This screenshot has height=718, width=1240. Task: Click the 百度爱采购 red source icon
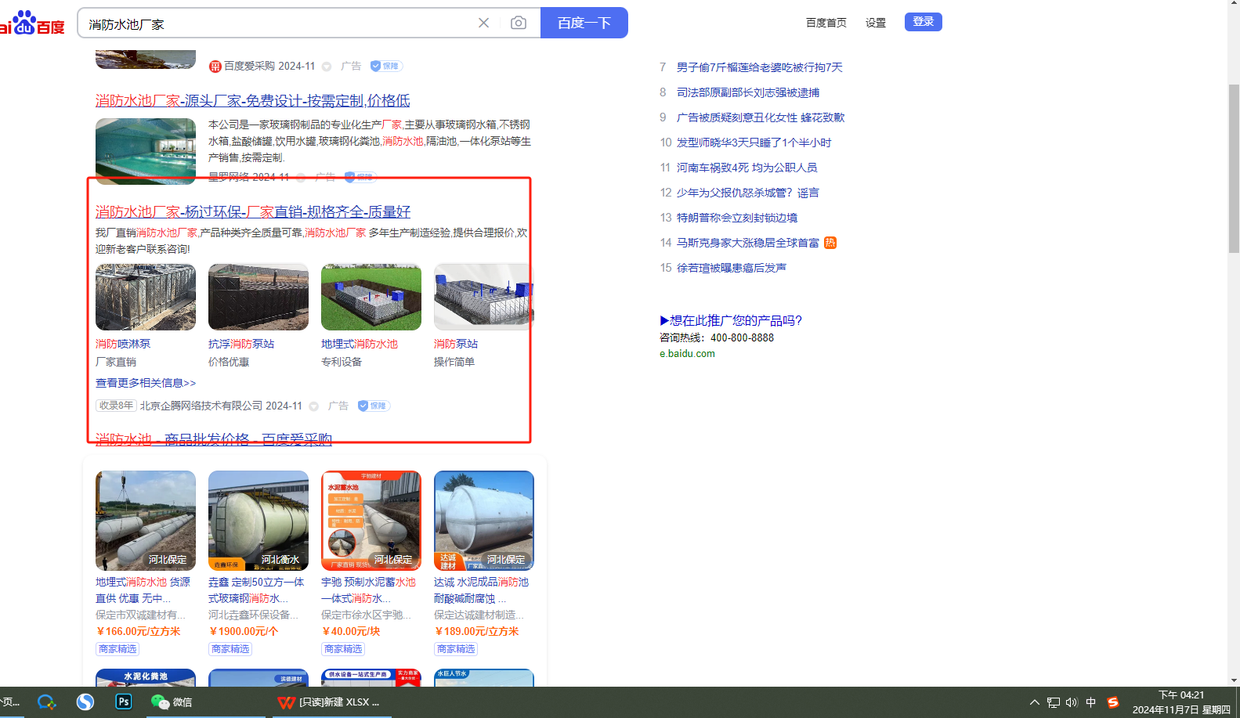coord(215,67)
